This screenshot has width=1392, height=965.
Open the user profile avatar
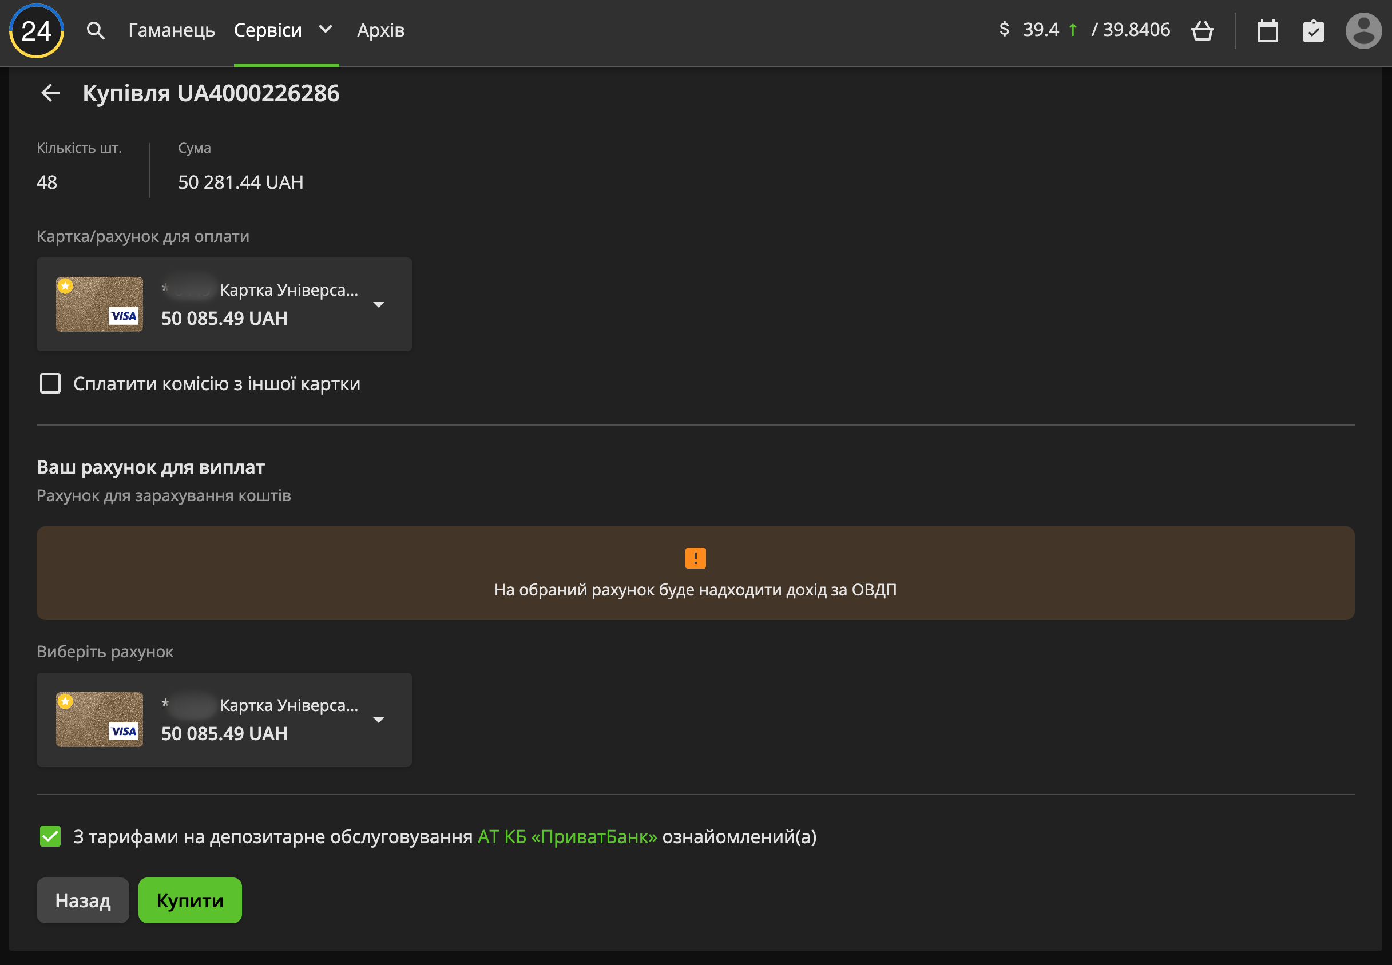(x=1363, y=31)
